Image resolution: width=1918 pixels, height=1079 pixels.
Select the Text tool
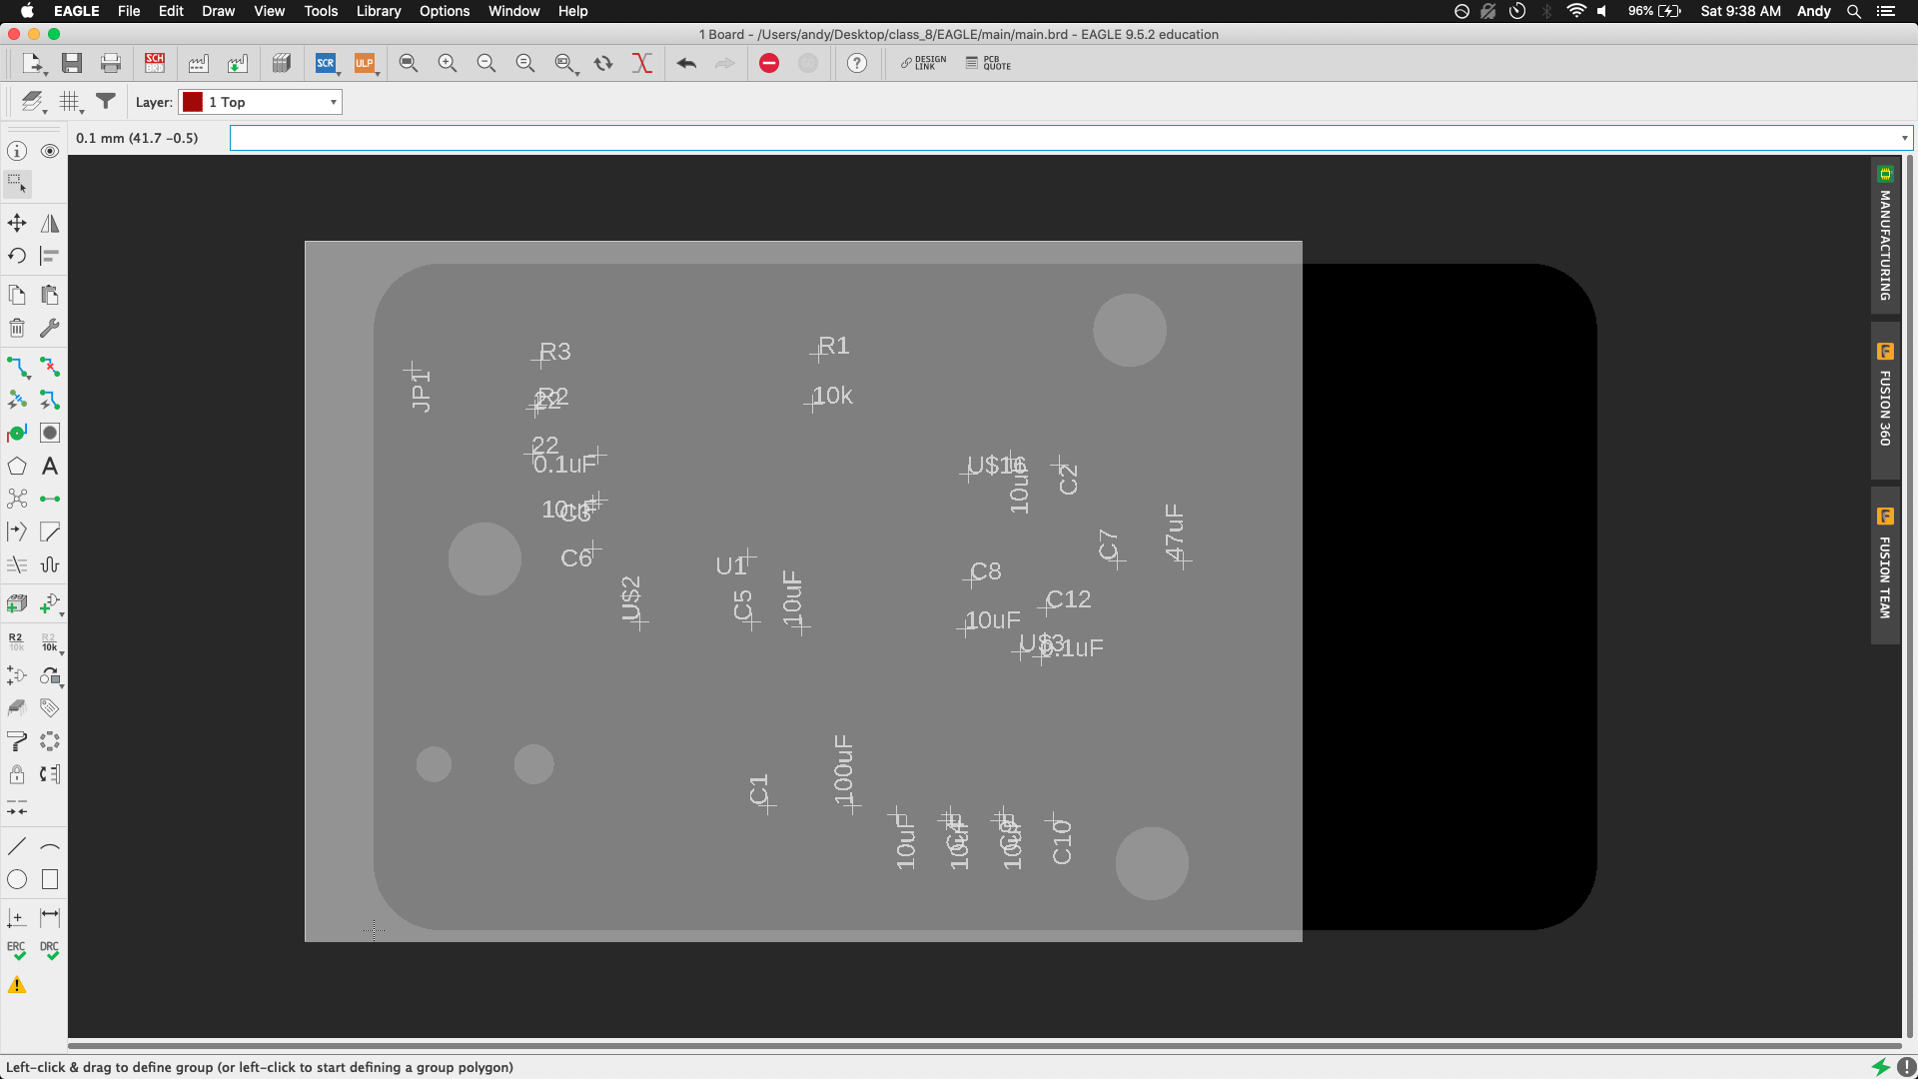50,466
